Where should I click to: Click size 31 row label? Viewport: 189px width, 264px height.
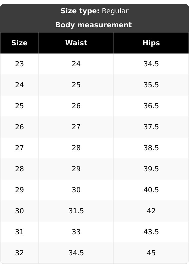[x=19, y=232]
